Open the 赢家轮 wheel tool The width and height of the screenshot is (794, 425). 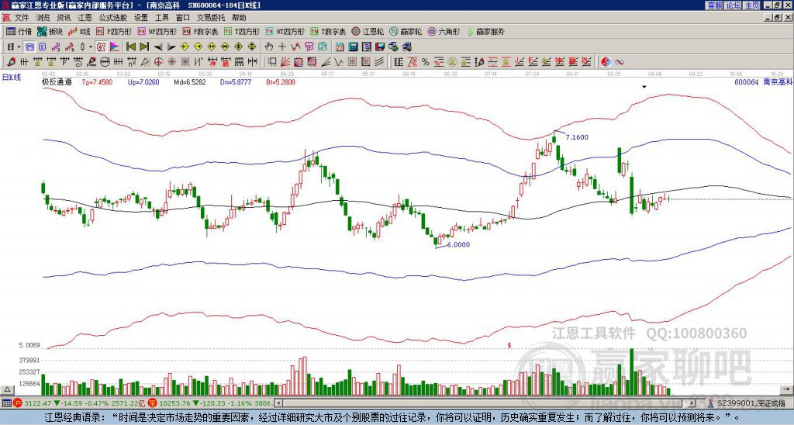click(x=406, y=31)
